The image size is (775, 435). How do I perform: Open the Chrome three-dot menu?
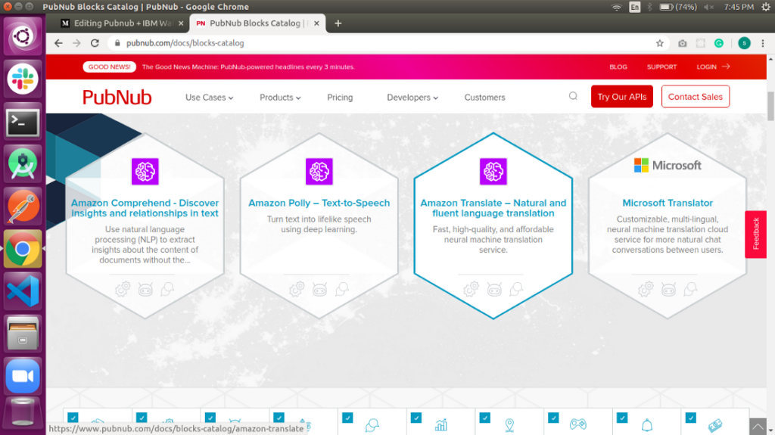click(763, 43)
